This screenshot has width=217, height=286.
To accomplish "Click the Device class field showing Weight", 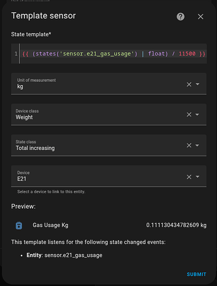I will 109,114.
